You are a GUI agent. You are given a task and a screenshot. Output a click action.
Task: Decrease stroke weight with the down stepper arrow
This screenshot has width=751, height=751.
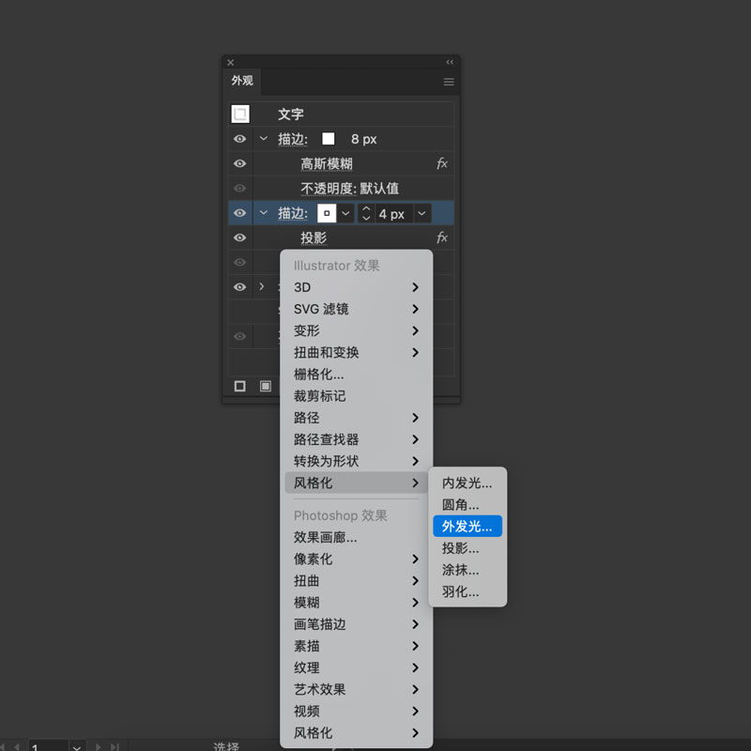366,218
